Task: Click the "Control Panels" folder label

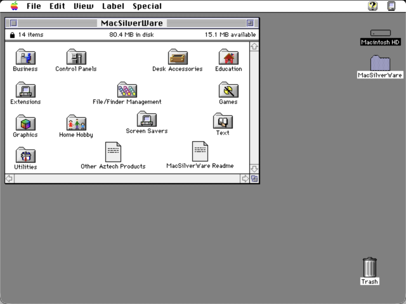Action: (x=76, y=69)
